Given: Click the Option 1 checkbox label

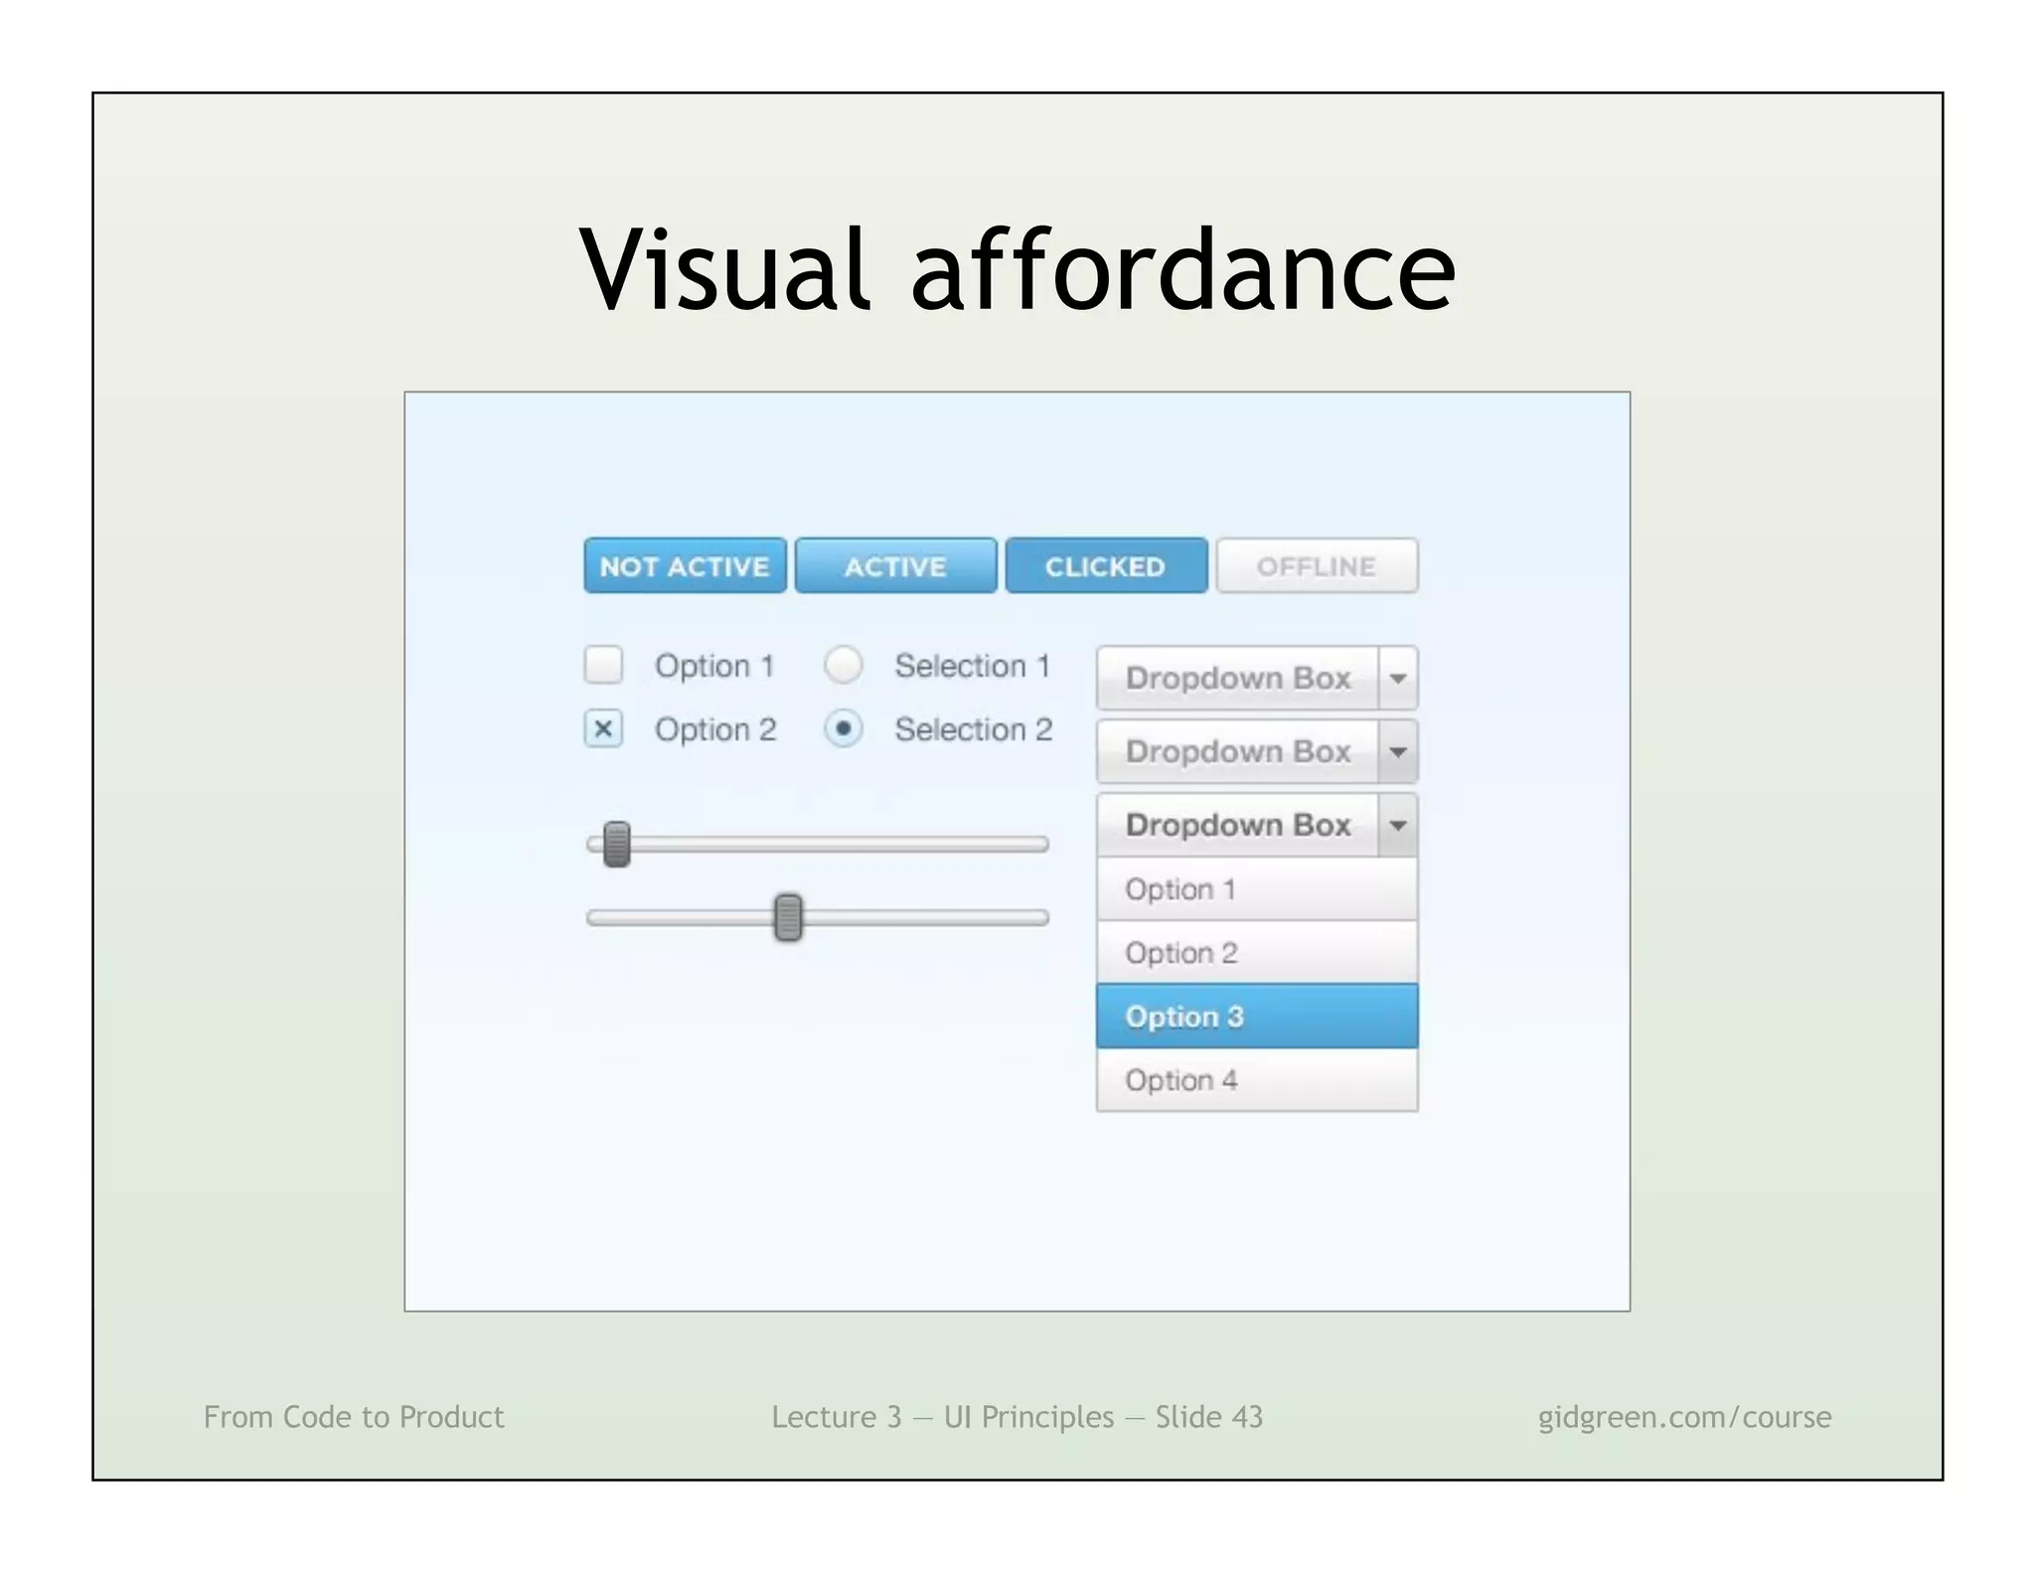Looking at the screenshot, I should pos(713,666).
